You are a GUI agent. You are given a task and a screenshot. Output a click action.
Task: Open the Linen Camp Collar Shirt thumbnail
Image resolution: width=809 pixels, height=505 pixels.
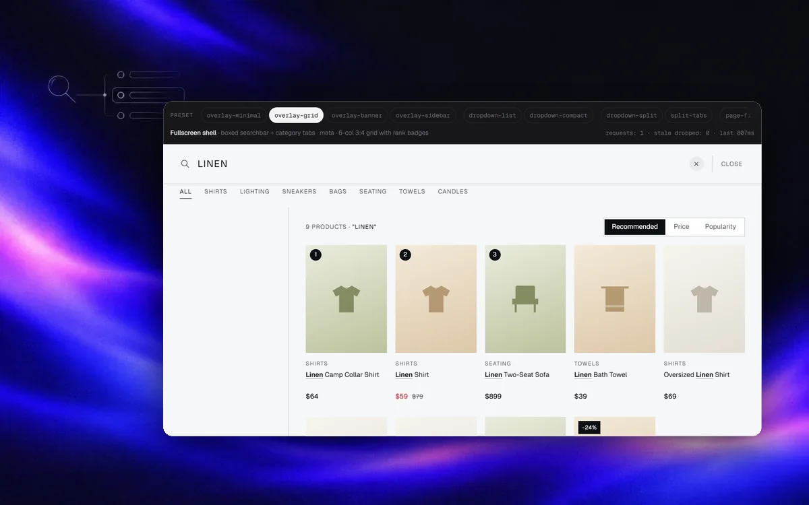point(347,299)
